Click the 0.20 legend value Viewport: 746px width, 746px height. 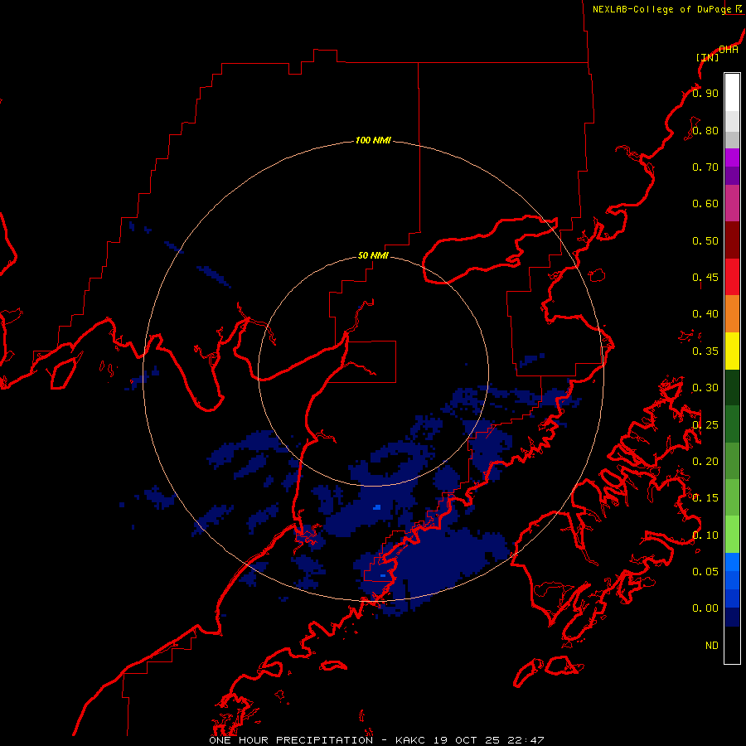705,462
